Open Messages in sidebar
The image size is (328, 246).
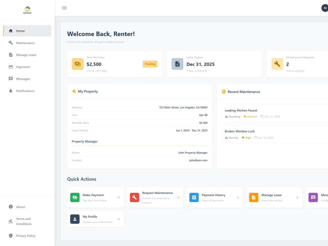(28, 79)
